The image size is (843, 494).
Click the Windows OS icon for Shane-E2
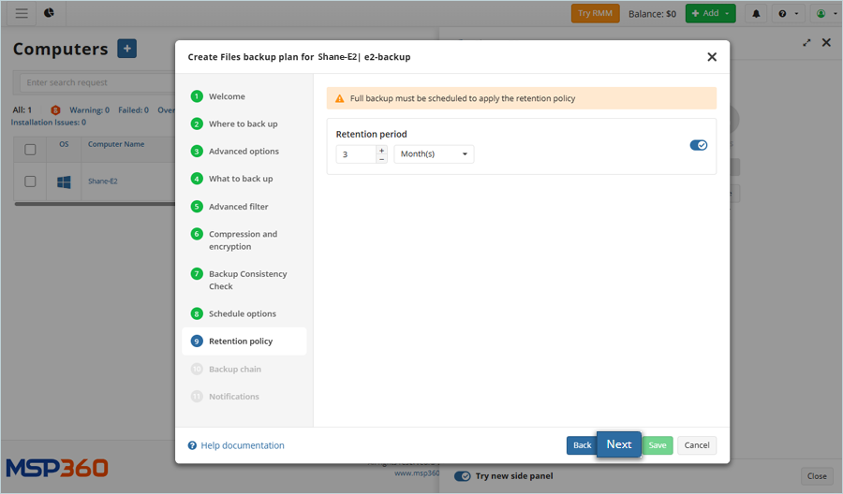64,182
